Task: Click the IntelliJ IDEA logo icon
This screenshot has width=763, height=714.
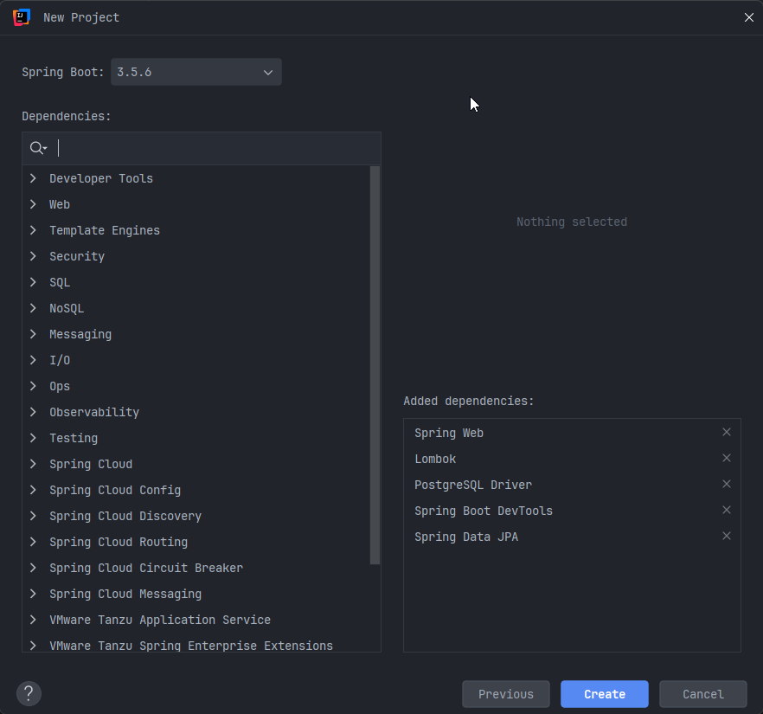Action: tap(22, 17)
